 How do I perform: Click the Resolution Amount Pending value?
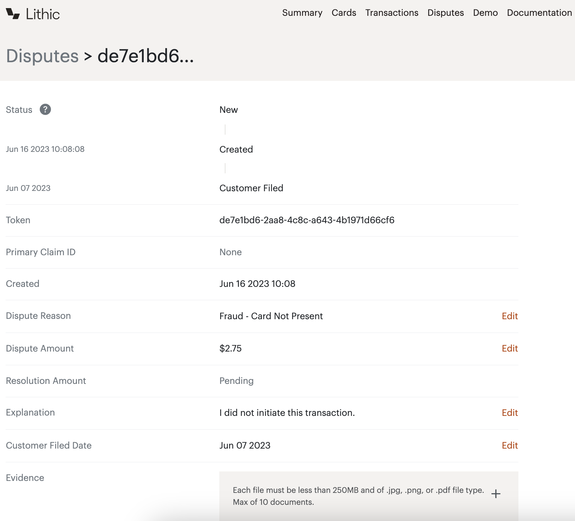point(236,380)
